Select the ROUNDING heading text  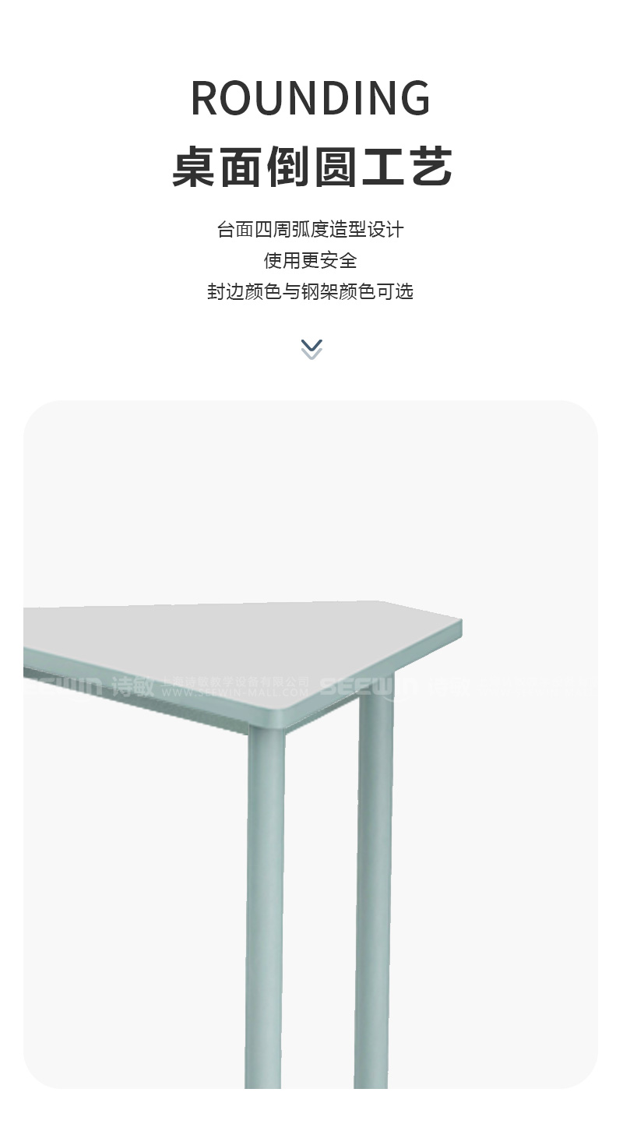click(x=311, y=98)
